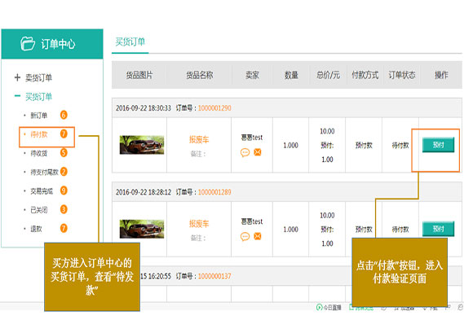Open car thumbnail of order 1000001290
The width and height of the screenshot is (464, 324).
pos(142,145)
